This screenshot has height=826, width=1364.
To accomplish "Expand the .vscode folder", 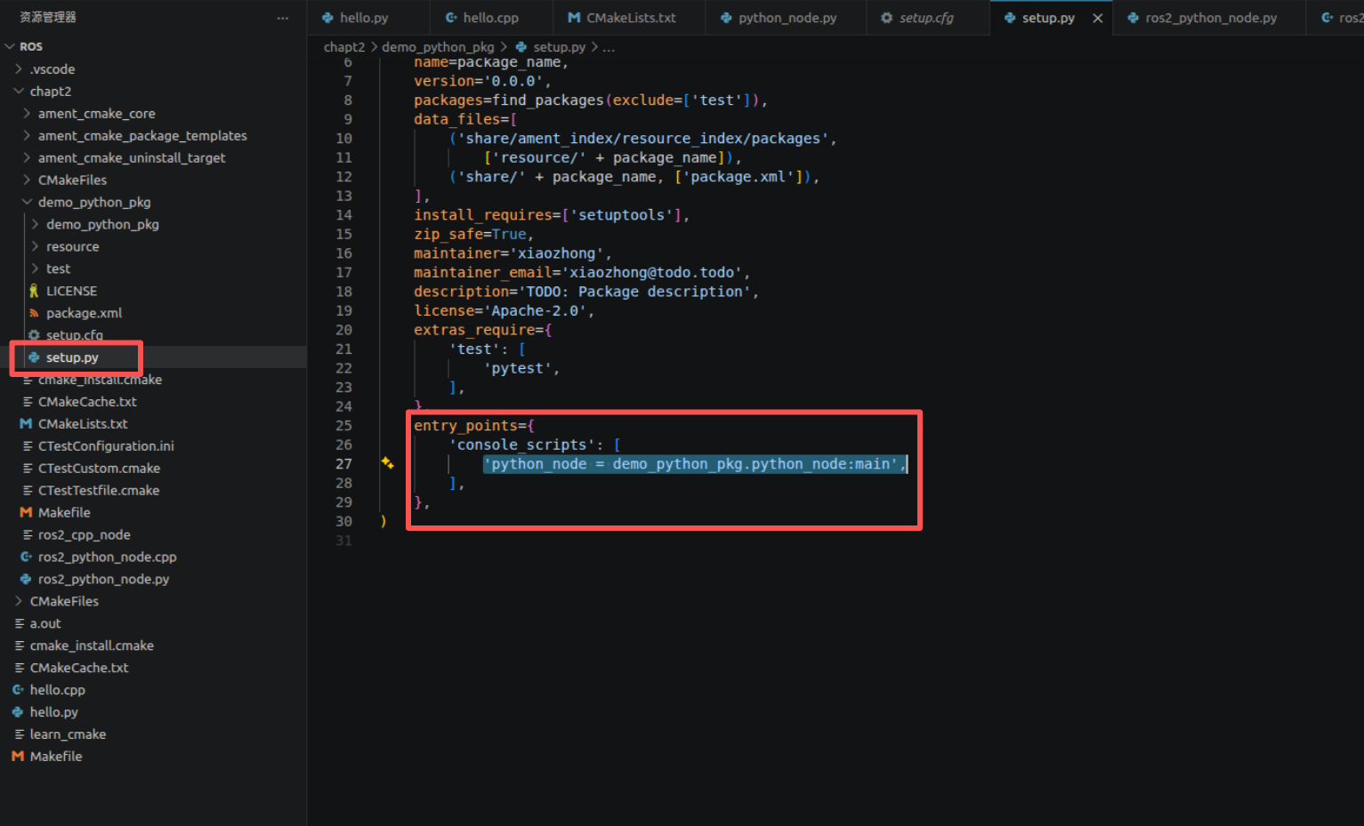I will tap(19, 68).
